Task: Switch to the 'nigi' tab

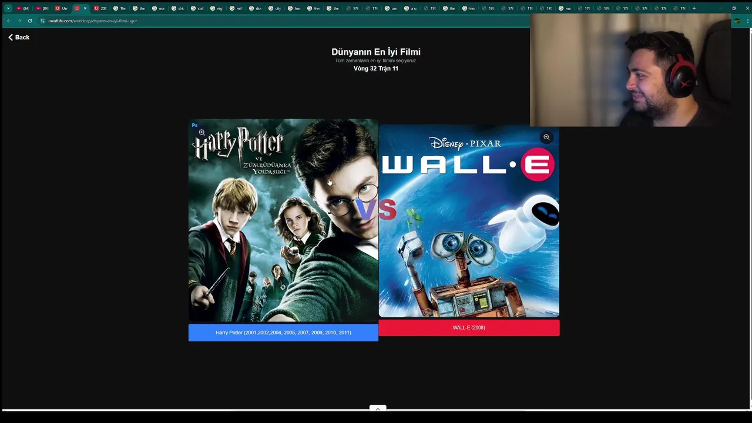Action: [216, 8]
